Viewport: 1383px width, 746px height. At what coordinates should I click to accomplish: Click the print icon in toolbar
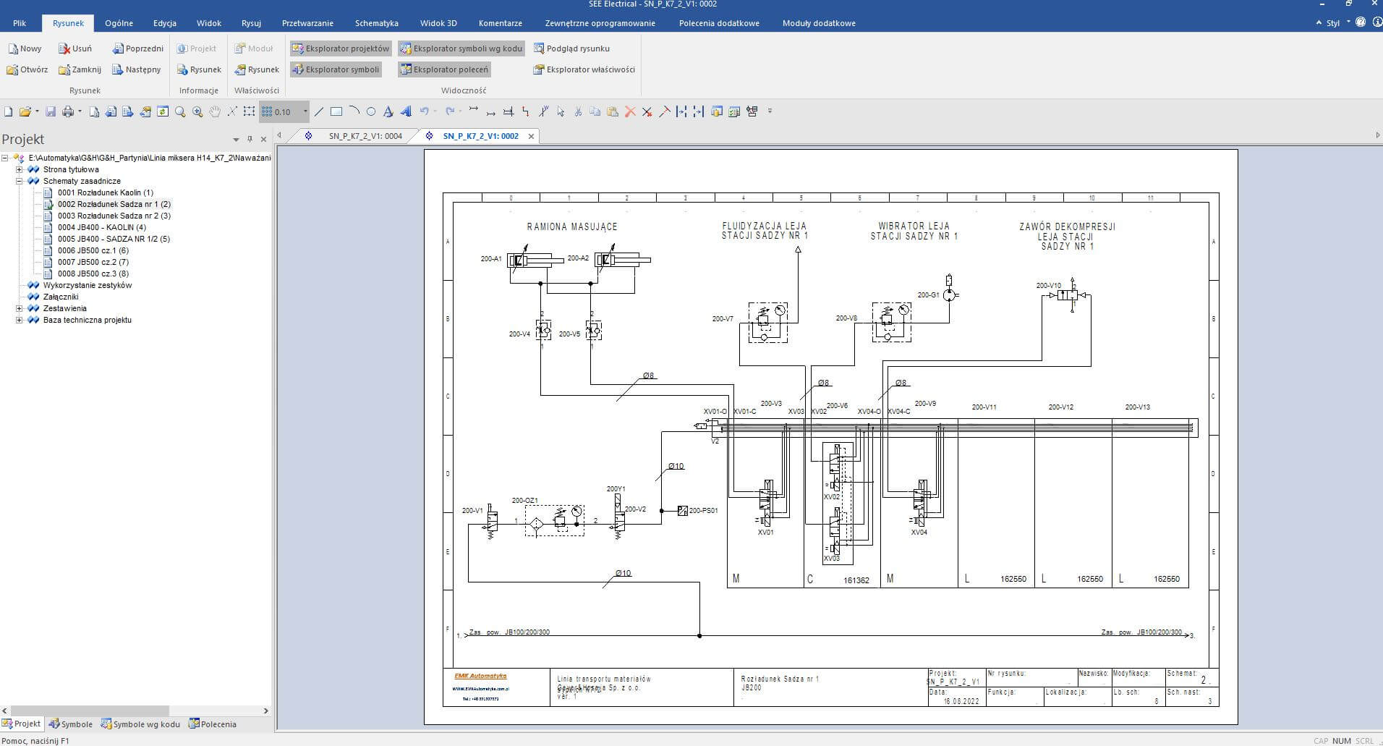(x=68, y=111)
